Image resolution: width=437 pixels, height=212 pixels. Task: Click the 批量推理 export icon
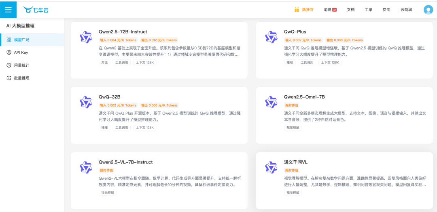[9, 78]
